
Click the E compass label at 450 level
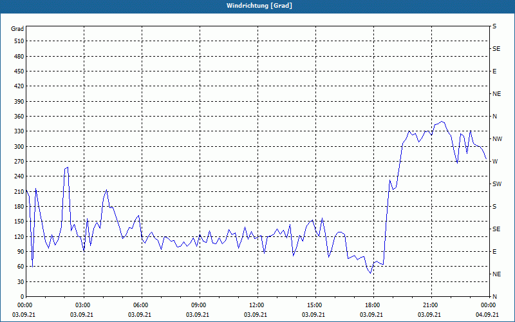494,71
